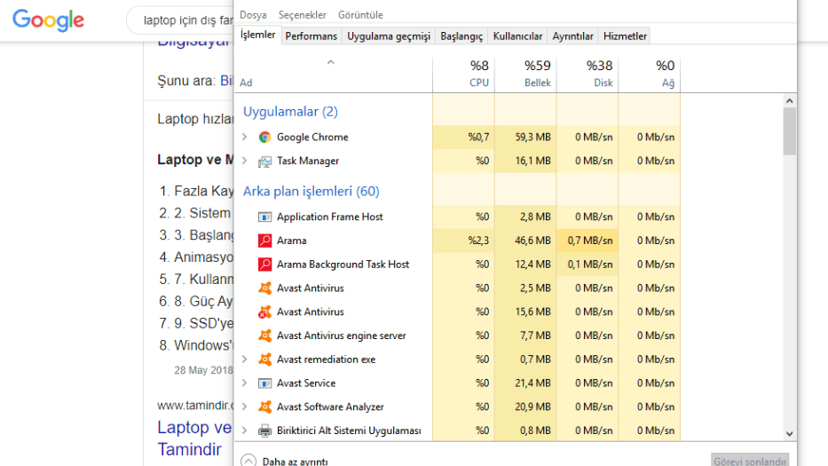Open the Seçenekler menu
Screen dimensions: 828x466
click(303, 15)
